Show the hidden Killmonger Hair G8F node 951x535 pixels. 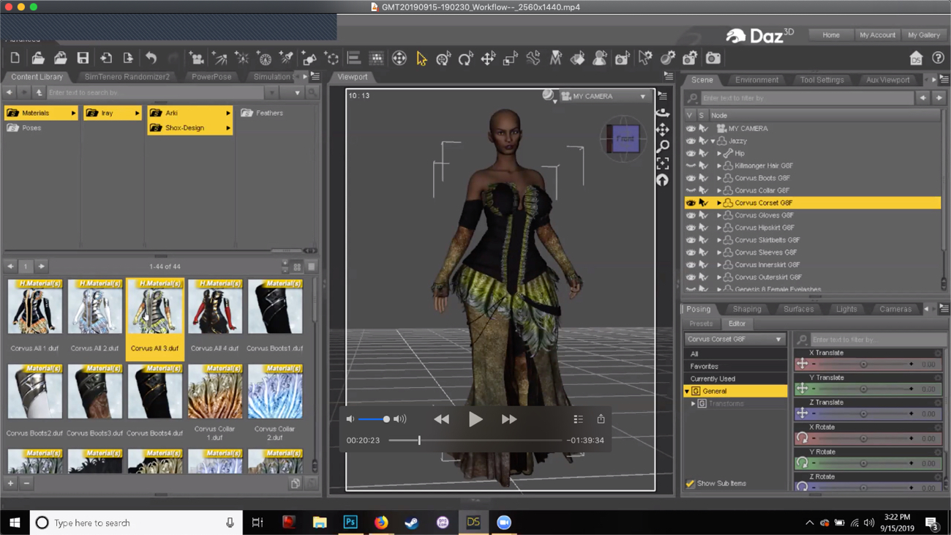click(x=691, y=165)
